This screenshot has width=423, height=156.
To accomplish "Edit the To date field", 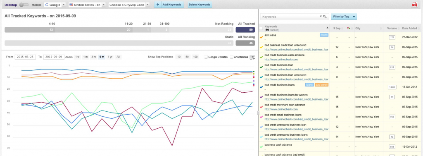I will [54, 57].
